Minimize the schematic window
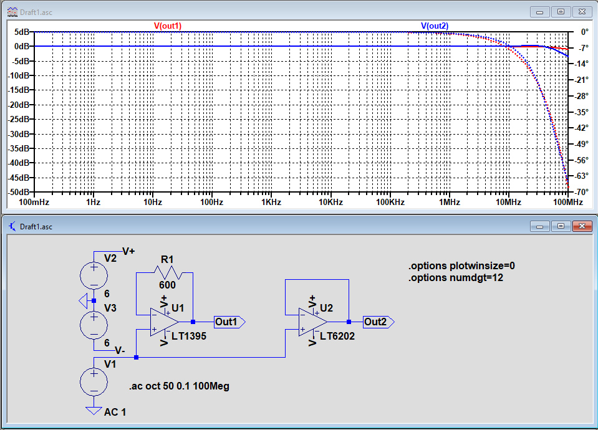Image resolution: width=598 pixels, height=430 pixels. click(539, 226)
